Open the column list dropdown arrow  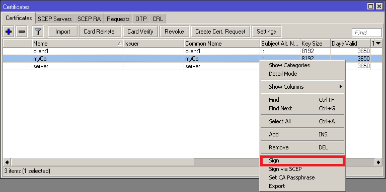(378, 44)
